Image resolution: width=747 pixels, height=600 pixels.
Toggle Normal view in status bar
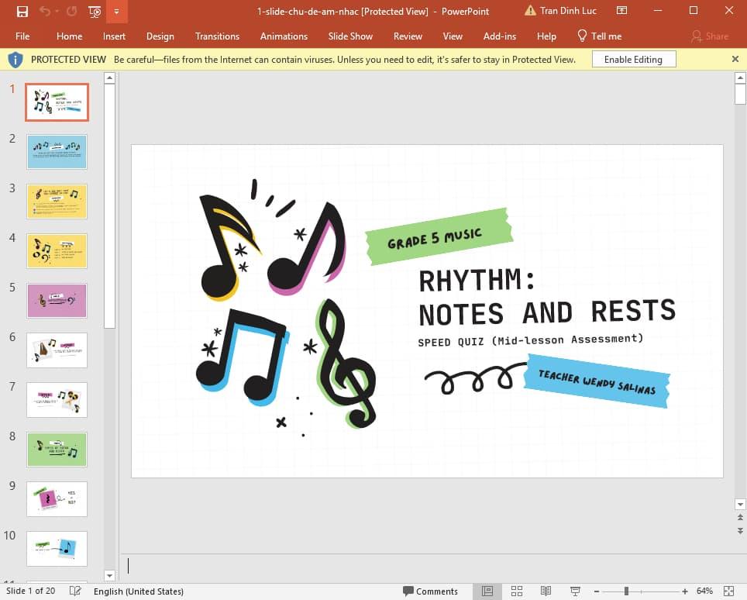pos(487,591)
